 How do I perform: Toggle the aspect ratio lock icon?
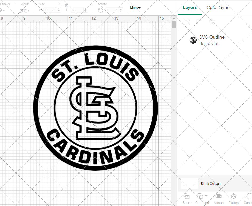click(x=66, y=5)
